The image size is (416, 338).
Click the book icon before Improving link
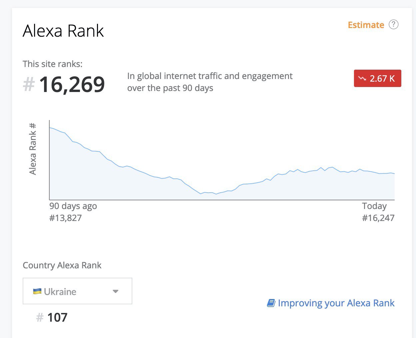click(x=271, y=303)
